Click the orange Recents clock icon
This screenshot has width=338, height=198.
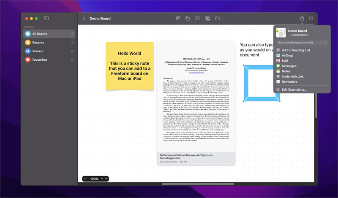tap(28, 43)
